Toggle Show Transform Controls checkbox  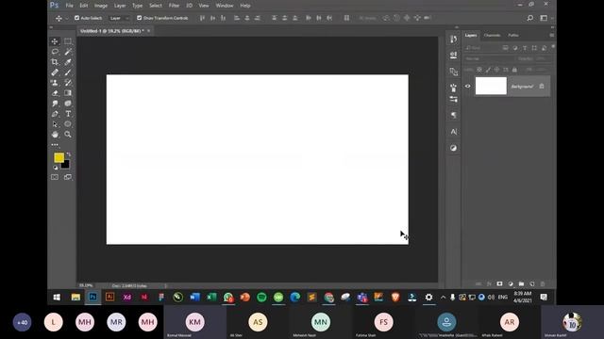pyautogui.click(x=139, y=18)
